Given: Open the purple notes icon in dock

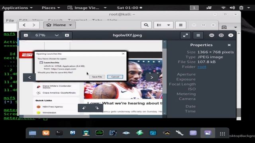Looking at the screenshot, I should coord(193,133).
